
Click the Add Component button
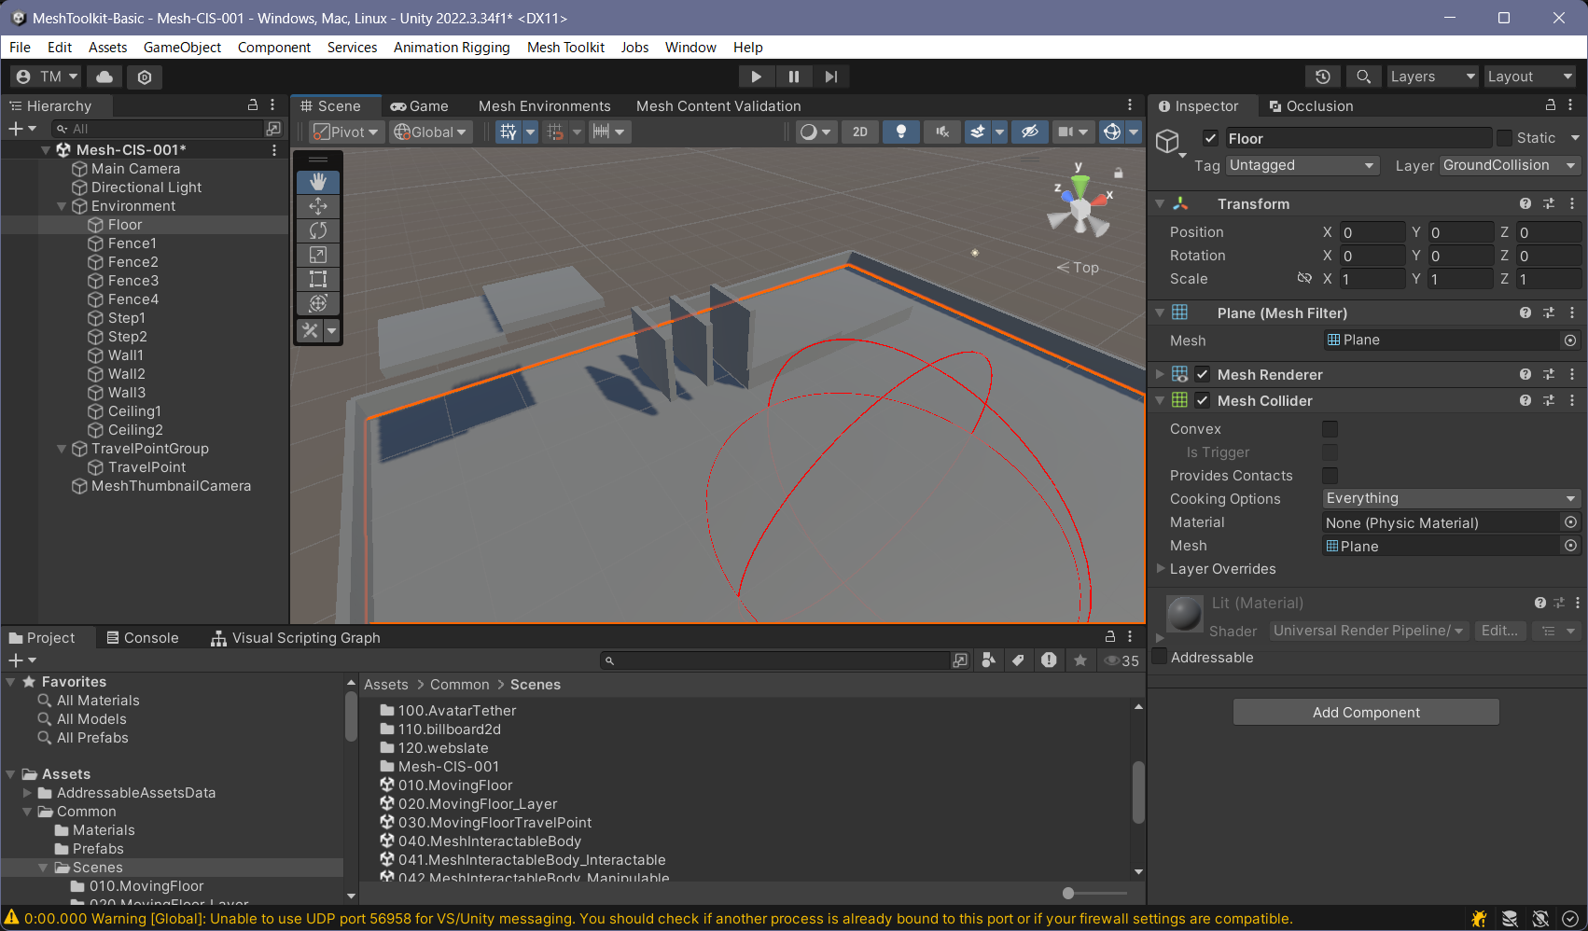pos(1366,713)
